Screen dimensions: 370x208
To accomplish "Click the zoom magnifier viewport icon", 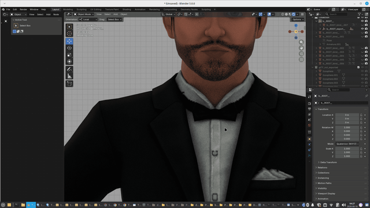I will [301, 42].
